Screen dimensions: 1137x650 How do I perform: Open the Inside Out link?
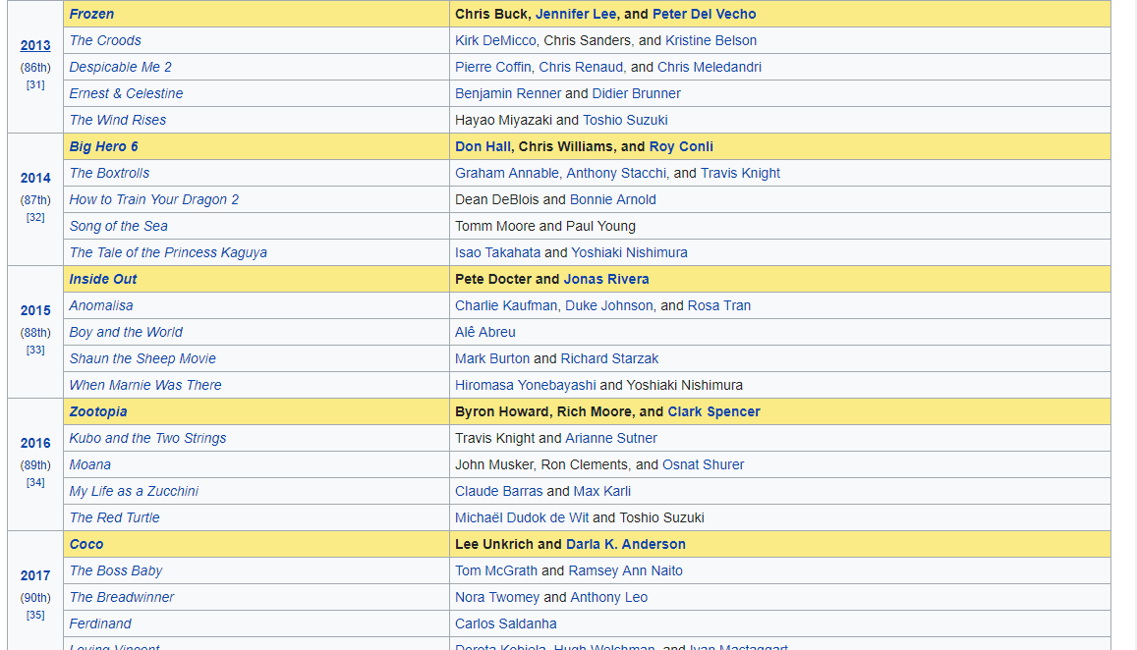click(x=103, y=279)
